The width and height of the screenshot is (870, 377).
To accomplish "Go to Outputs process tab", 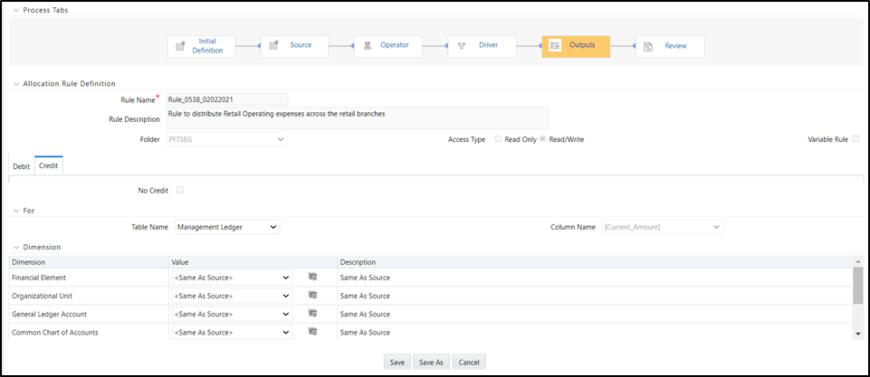I will coord(576,46).
